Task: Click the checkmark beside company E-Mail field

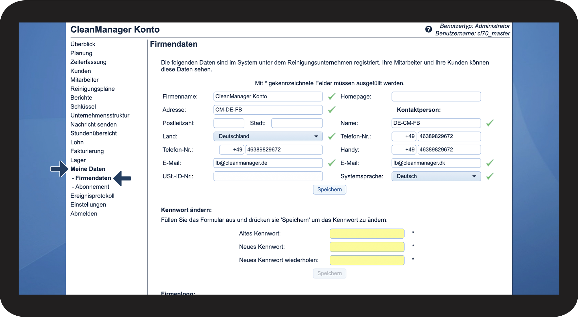Action: [x=332, y=163]
